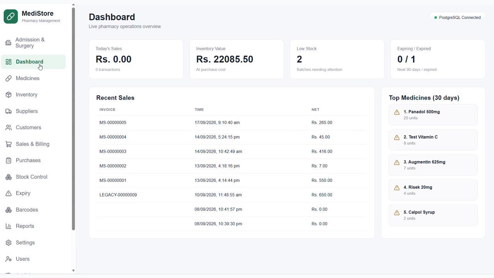The height and width of the screenshot is (278, 494).
Task: Select the Today's Sales summary card
Action: pos(136,59)
